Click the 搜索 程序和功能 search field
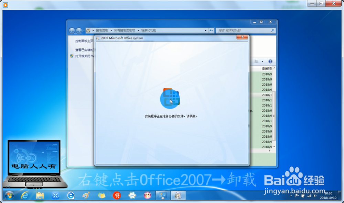Screen dimensions: 344x203 click(x=243, y=31)
